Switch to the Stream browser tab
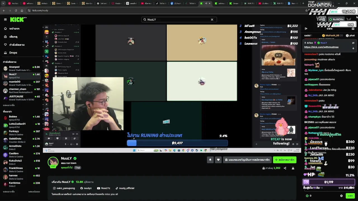The height and width of the screenshot is (201, 358). 234,3
